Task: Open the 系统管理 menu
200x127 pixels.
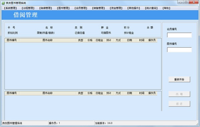Action: click(10, 8)
